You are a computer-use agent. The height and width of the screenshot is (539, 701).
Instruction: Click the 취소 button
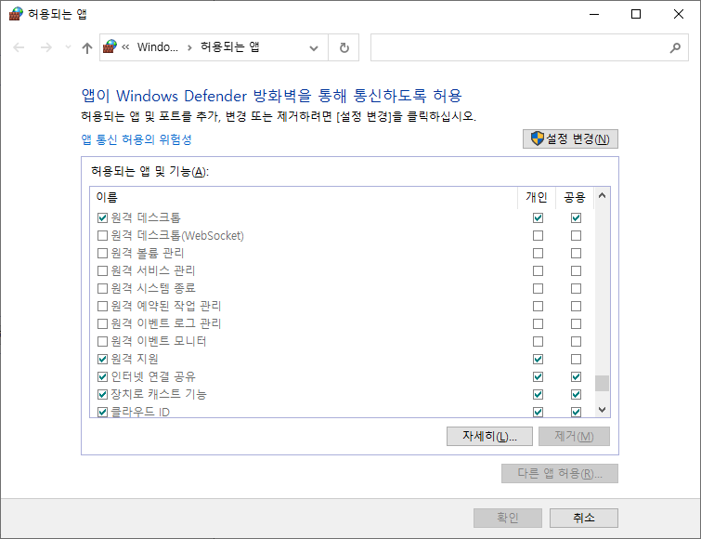click(x=584, y=518)
